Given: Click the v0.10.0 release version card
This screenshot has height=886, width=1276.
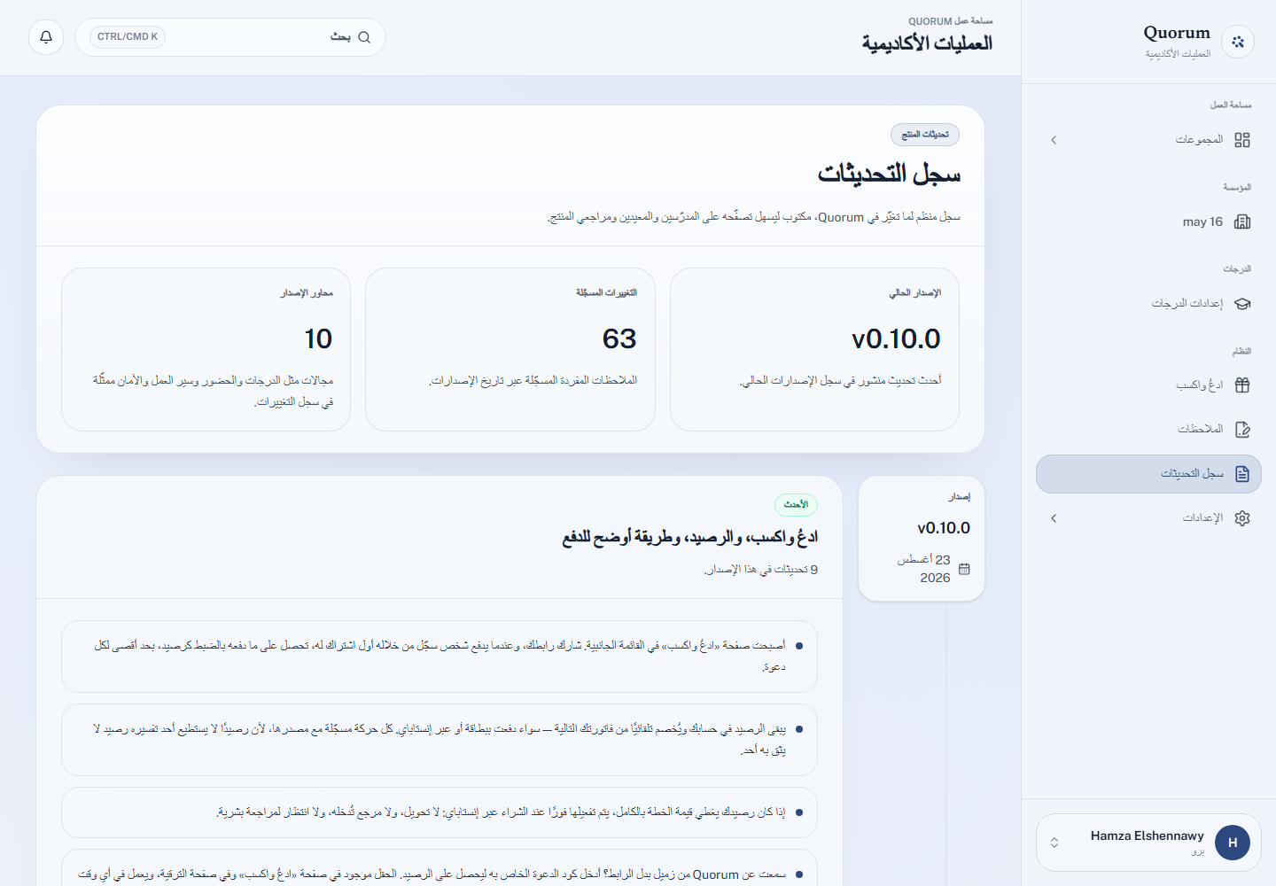Looking at the screenshot, I should (922, 539).
